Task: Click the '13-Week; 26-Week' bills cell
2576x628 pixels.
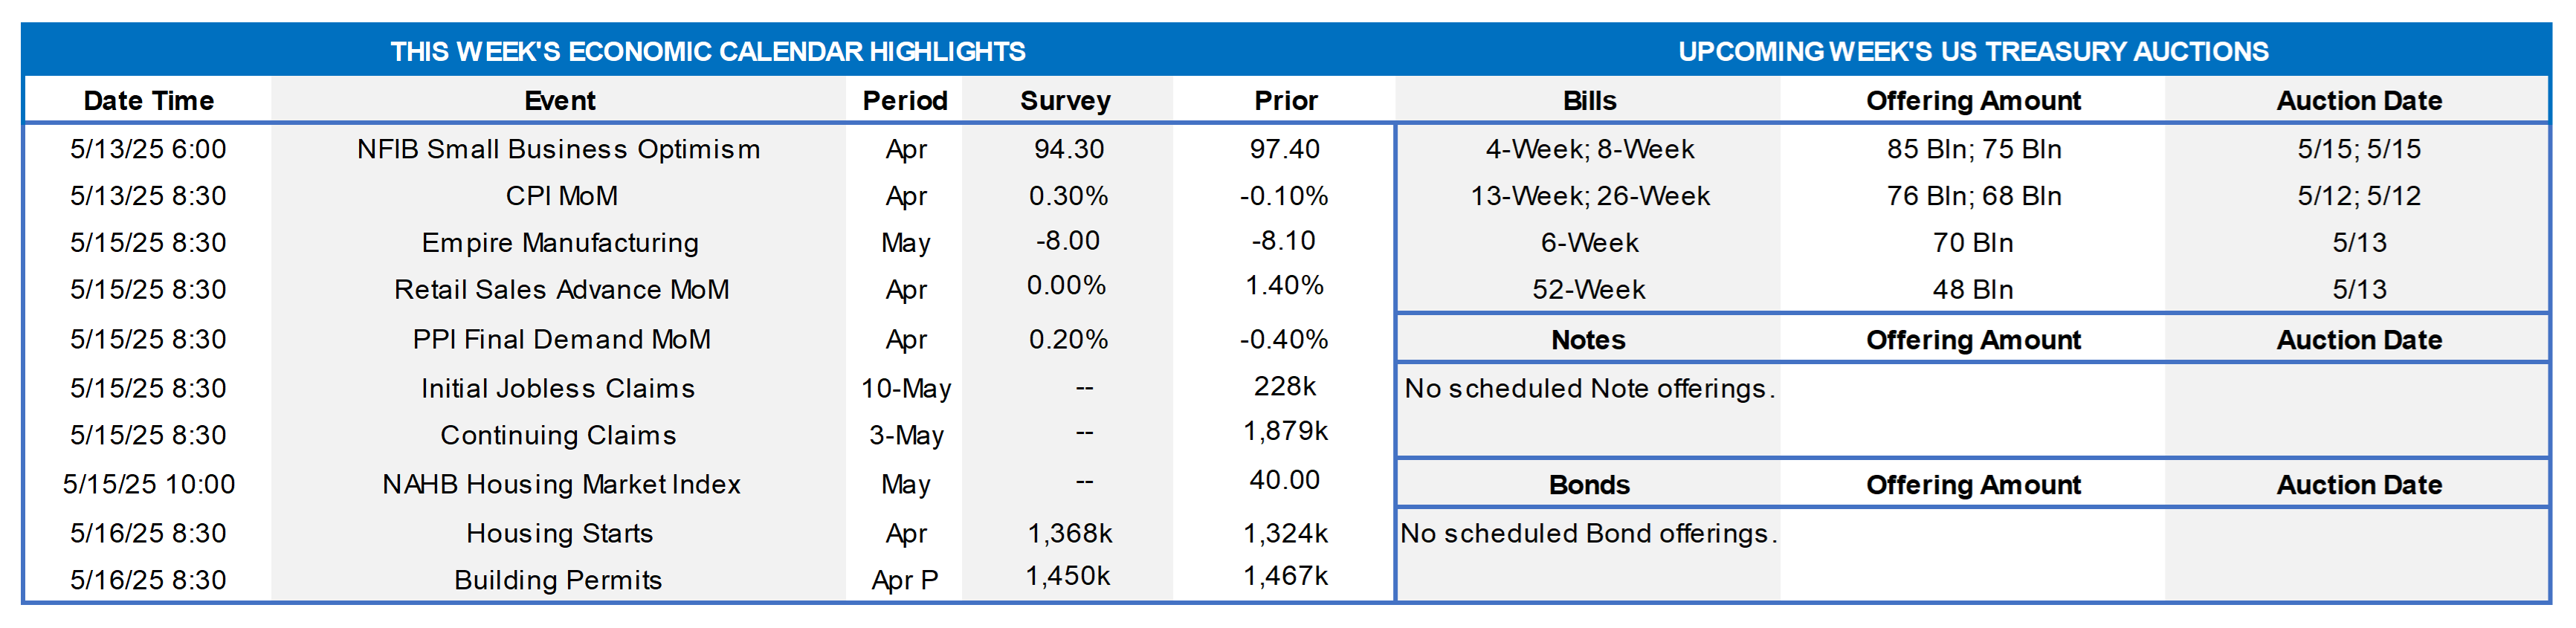Action: pos(1589,196)
